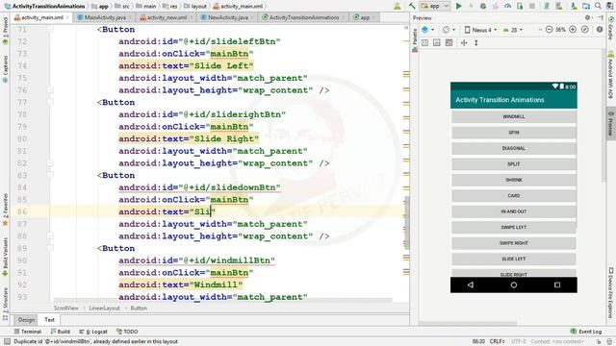Screen dimensions: 616x346
Task: Tap the Home circle in phone preview
Action: point(513,284)
